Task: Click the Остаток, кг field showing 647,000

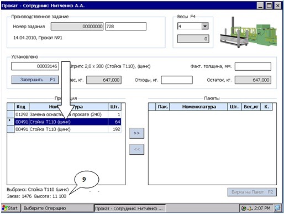Action: [253, 80]
